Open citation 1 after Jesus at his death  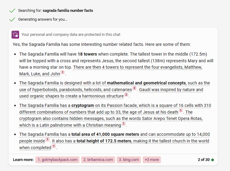(181, 111)
